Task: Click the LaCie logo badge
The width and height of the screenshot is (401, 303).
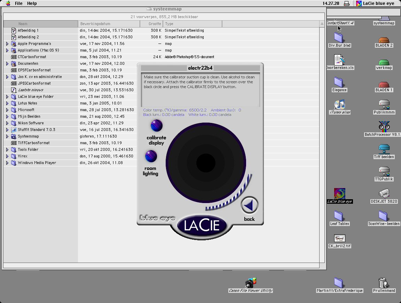Action: point(202,225)
